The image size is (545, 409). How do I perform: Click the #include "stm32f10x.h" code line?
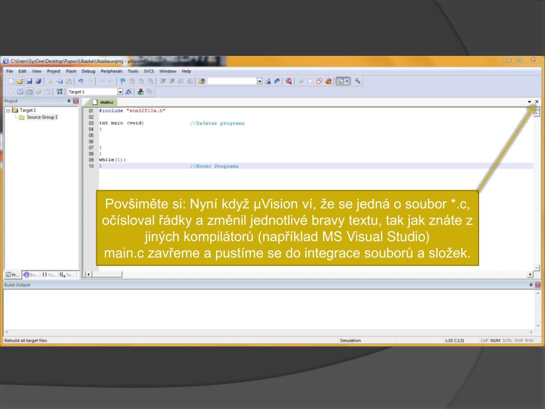pos(132,111)
